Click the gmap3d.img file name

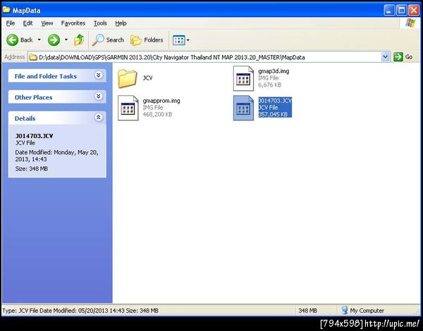point(274,71)
